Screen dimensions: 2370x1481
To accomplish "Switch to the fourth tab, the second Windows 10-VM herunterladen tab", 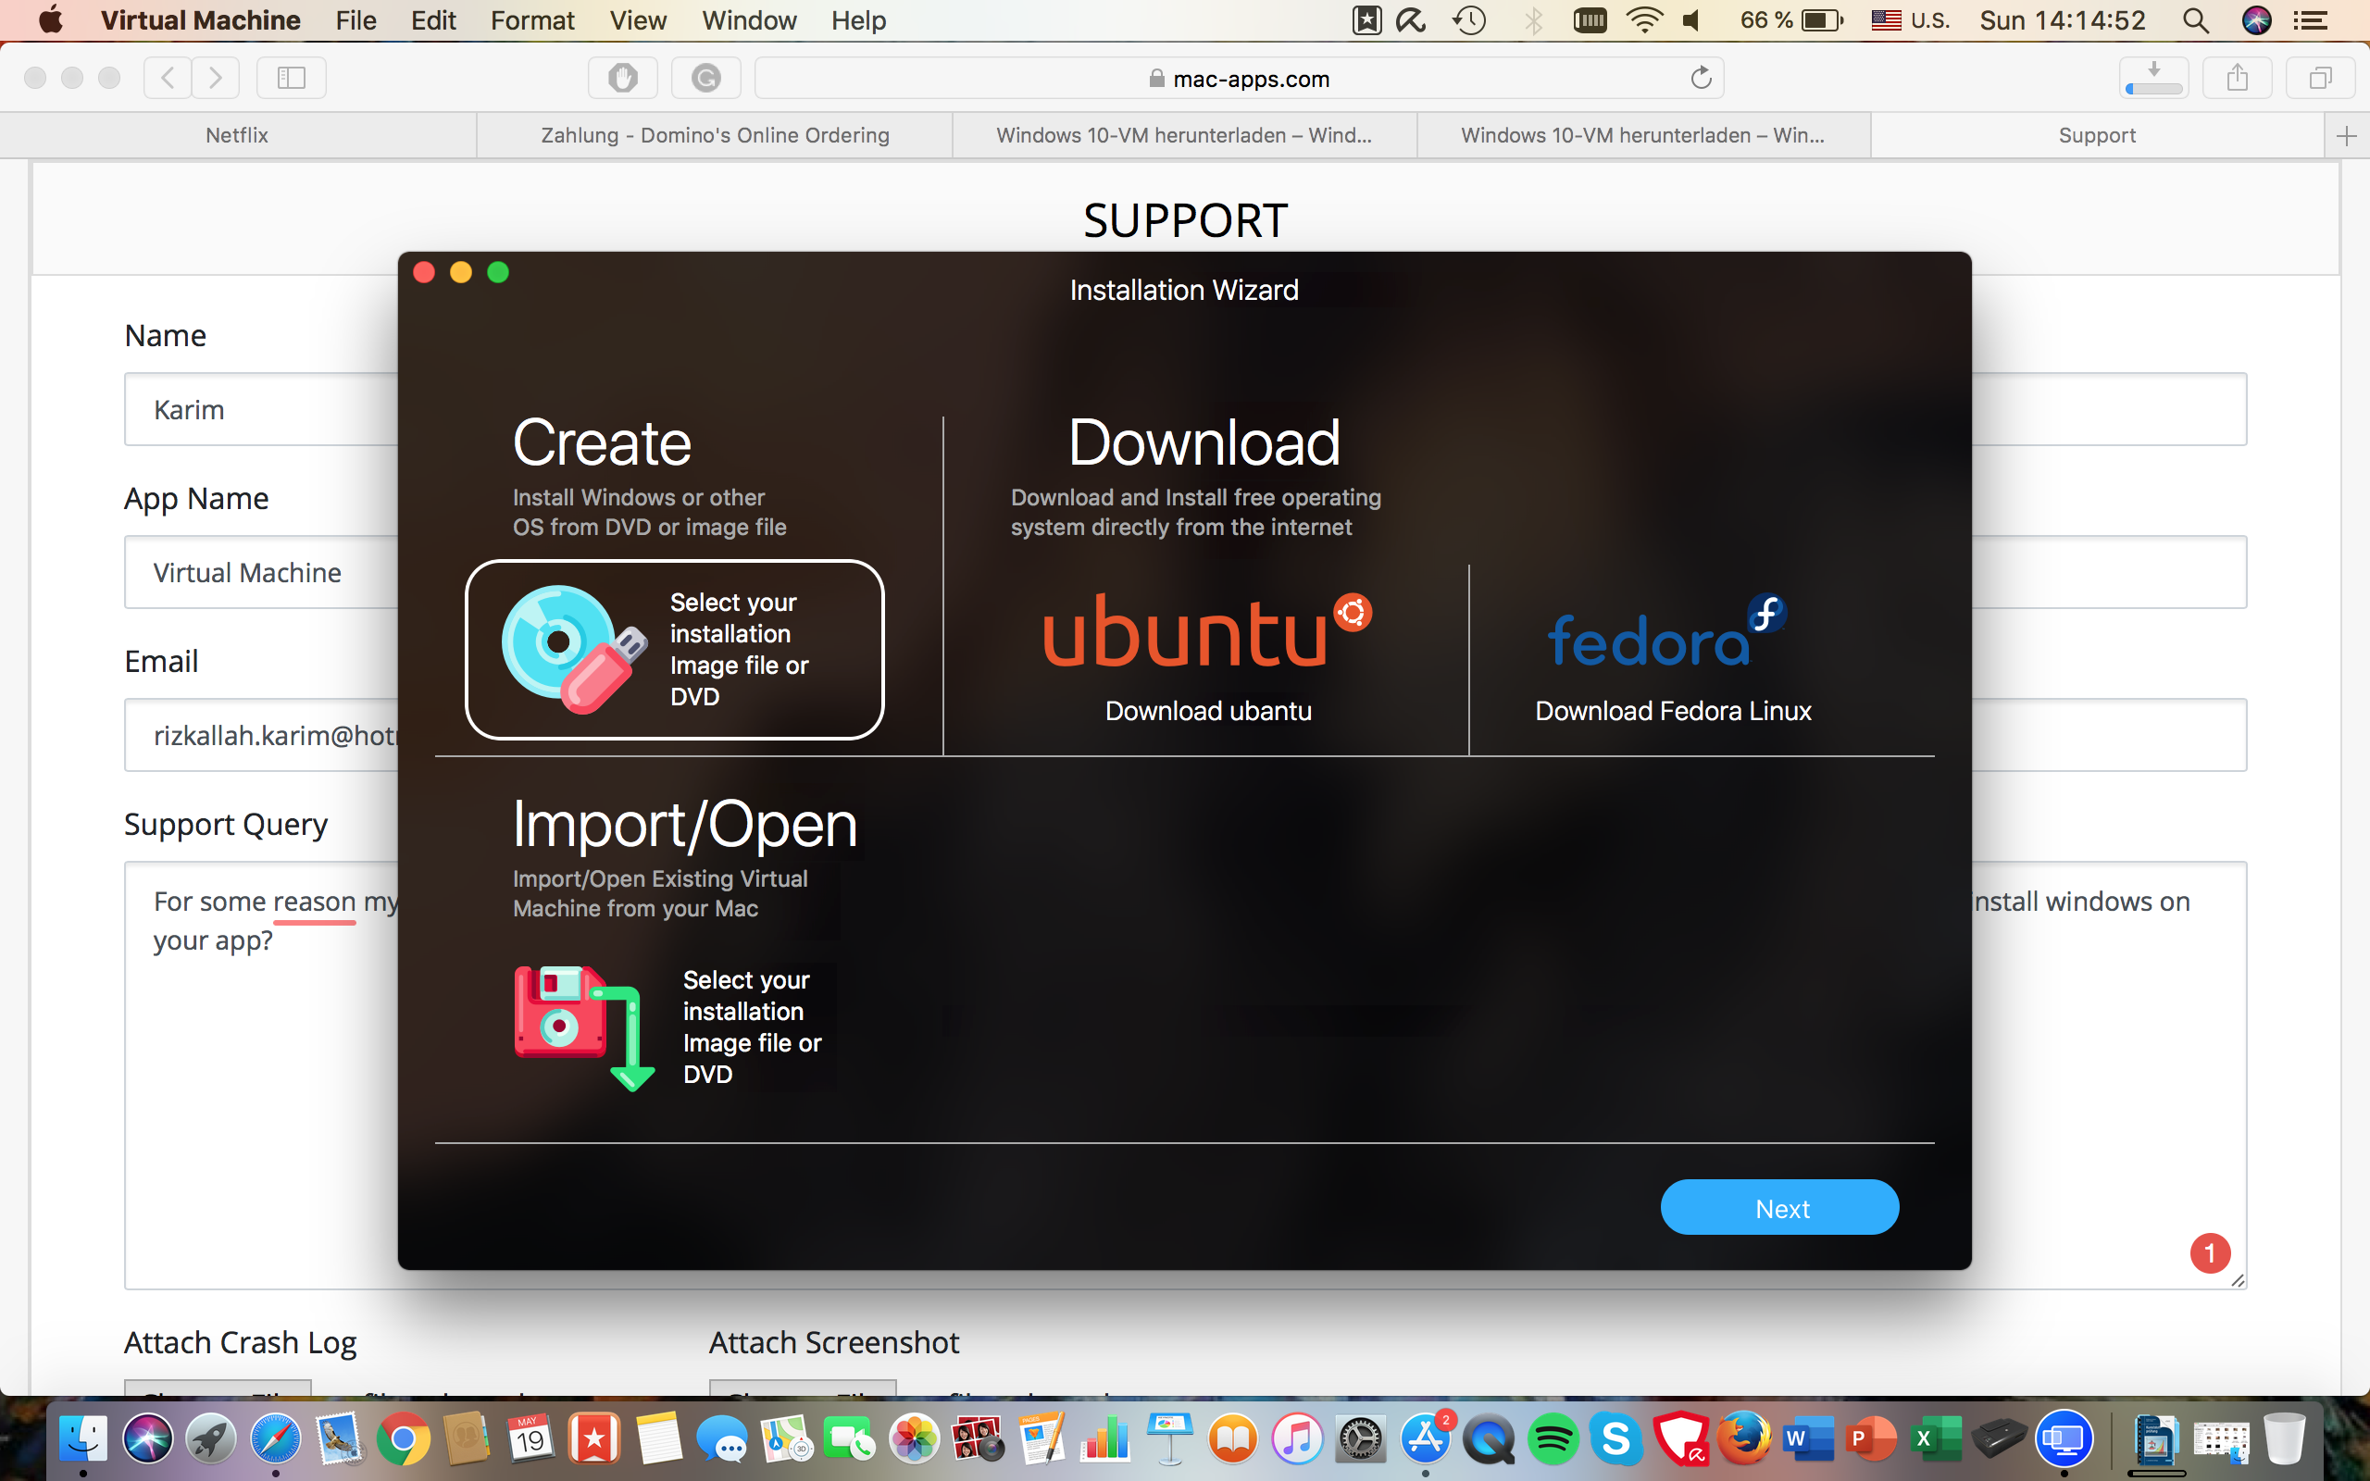I will click(1643, 135).
